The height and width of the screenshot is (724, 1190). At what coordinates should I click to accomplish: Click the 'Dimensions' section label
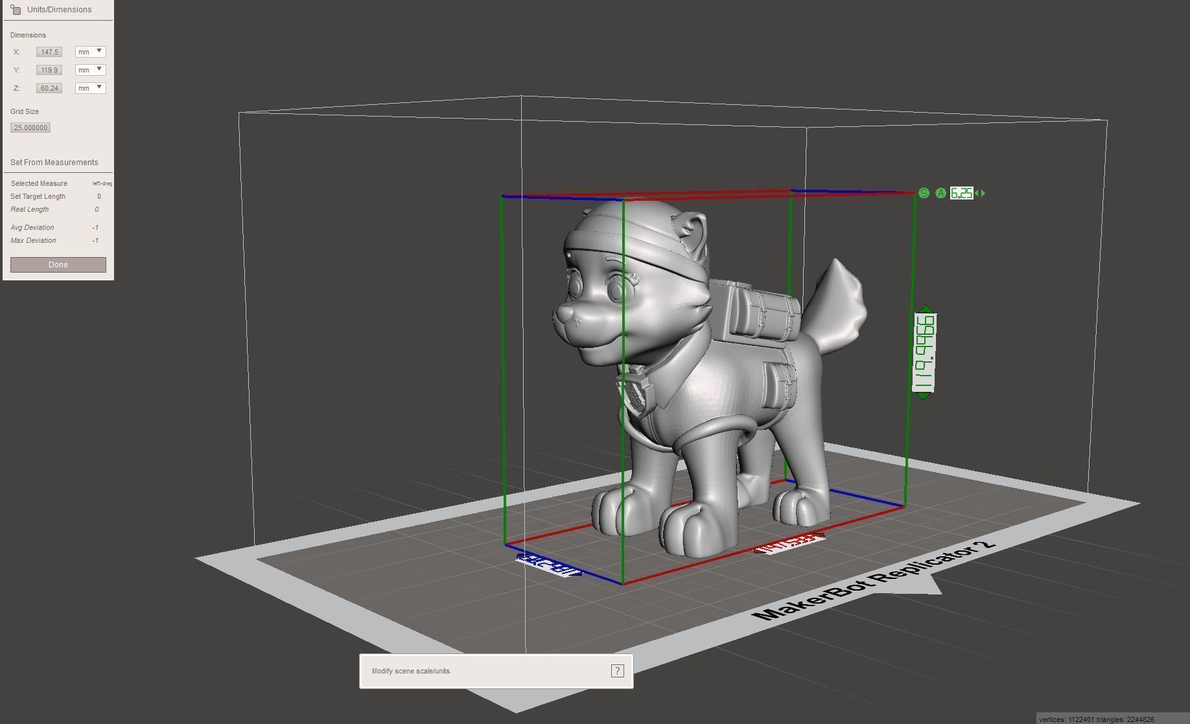click(28, 35)
